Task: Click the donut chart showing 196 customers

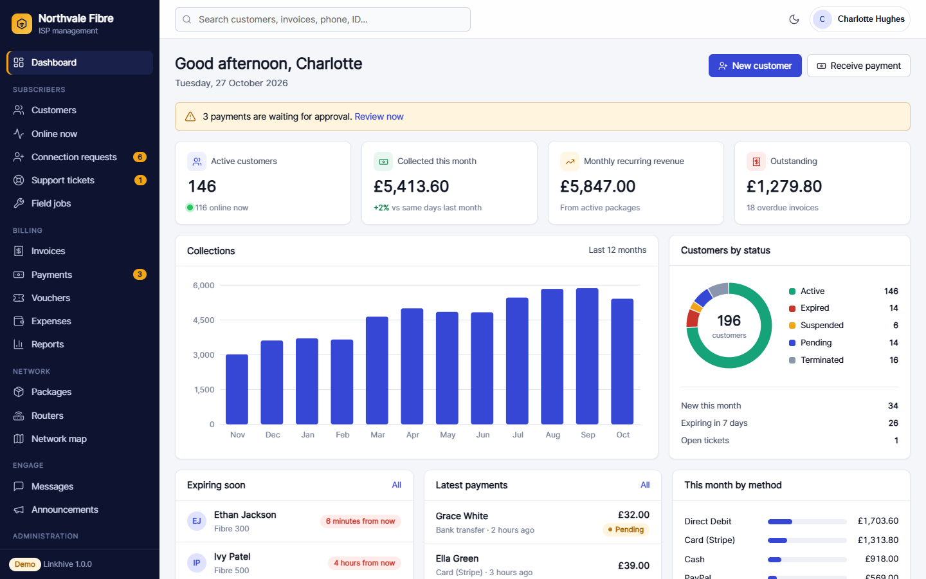Action: pyautogui.click(x=729, y=326)
